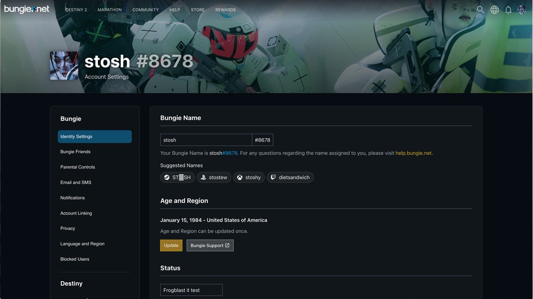533x299 pixels.
Task: Click the birthdate and country text line
Action: tap(214, 220)
